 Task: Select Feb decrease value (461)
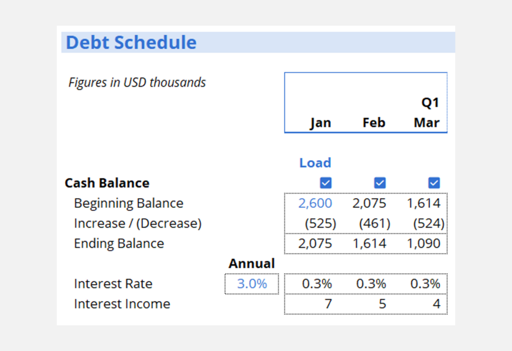tap(374, 223)
